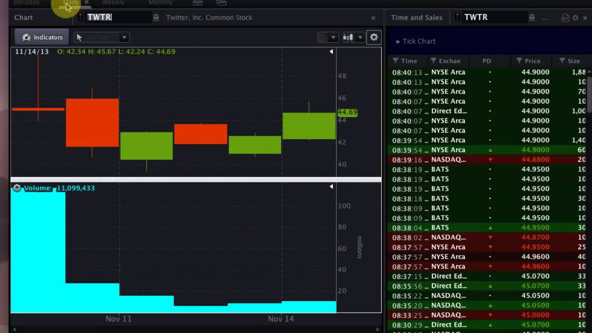The image size is (592, 333).
Task: Open Volume study settings gear icon
Action: tap(17, 188)
